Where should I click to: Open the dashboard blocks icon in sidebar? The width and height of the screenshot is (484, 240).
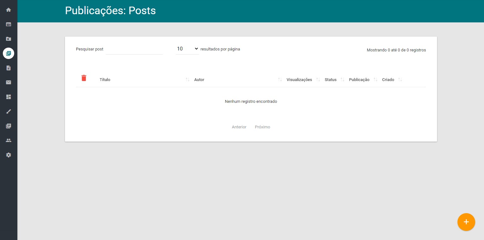click(x=9, y=97)
